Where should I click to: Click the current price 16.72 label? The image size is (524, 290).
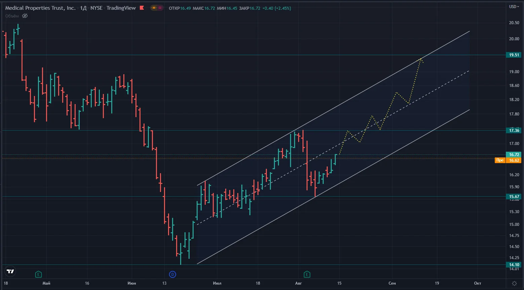[514, 155]
